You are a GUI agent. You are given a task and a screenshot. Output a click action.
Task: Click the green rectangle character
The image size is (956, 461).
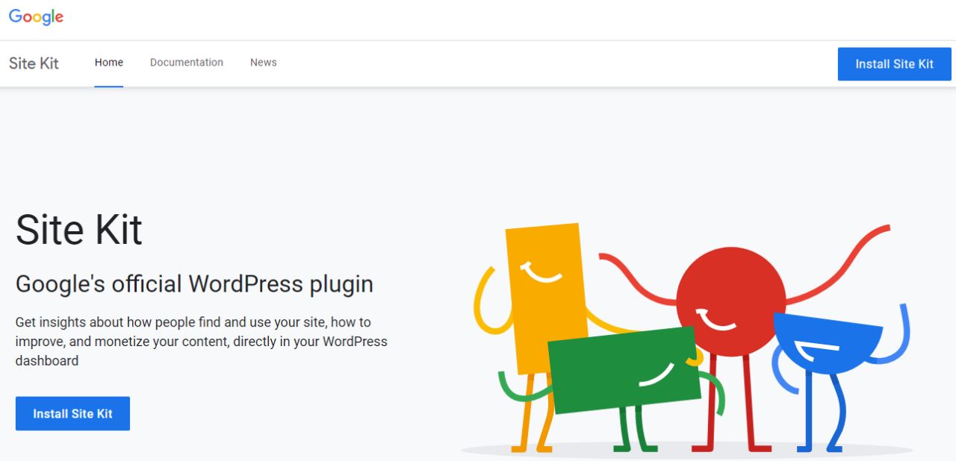[624, 370]
